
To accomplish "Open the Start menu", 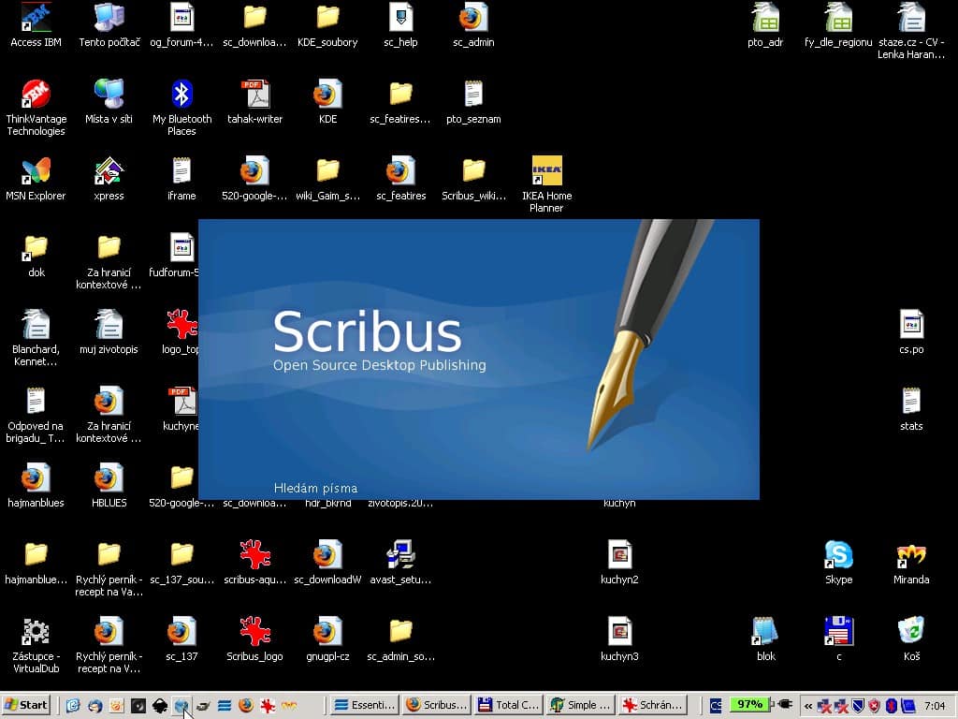I will (26, 705).
